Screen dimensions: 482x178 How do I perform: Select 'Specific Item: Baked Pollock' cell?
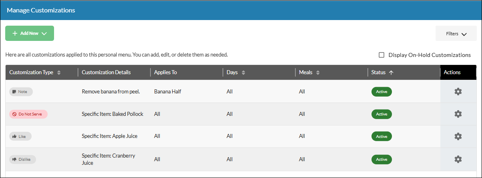112,114
